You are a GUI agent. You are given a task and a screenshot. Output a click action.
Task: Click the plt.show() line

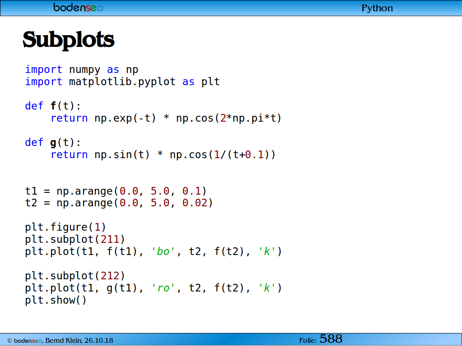(x=55, y=300)
